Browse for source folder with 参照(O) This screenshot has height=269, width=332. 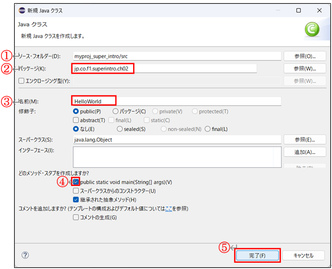click(305, 56)
